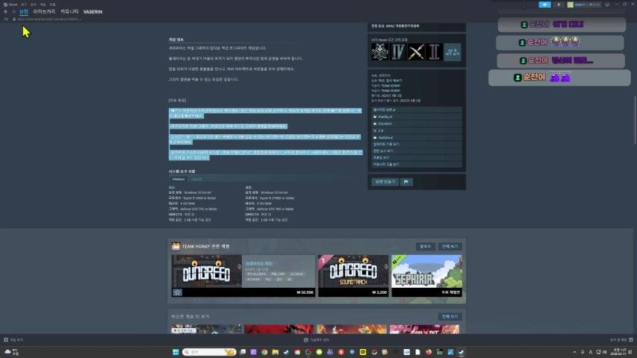Click view all in TEAM HORAY section
This screenshot has height=358, width=637.
(450, 246)
